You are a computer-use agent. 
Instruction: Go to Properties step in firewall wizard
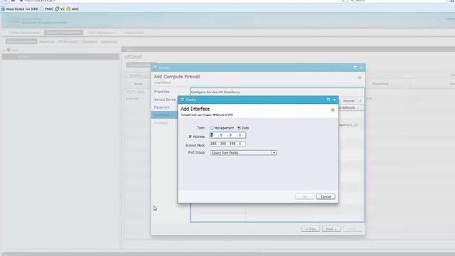pyautogui.click(x=161, y=92)
